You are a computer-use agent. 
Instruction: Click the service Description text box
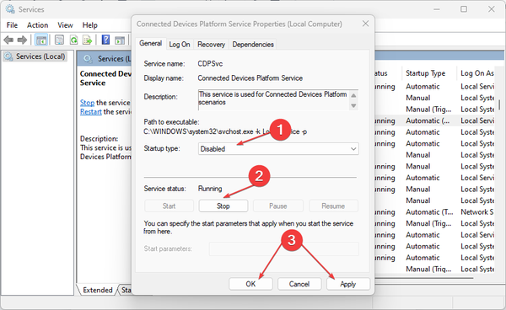click(278, 99)
